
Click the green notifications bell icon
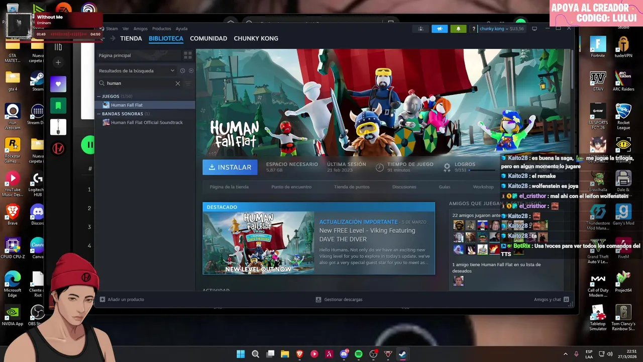coord(458,29)
